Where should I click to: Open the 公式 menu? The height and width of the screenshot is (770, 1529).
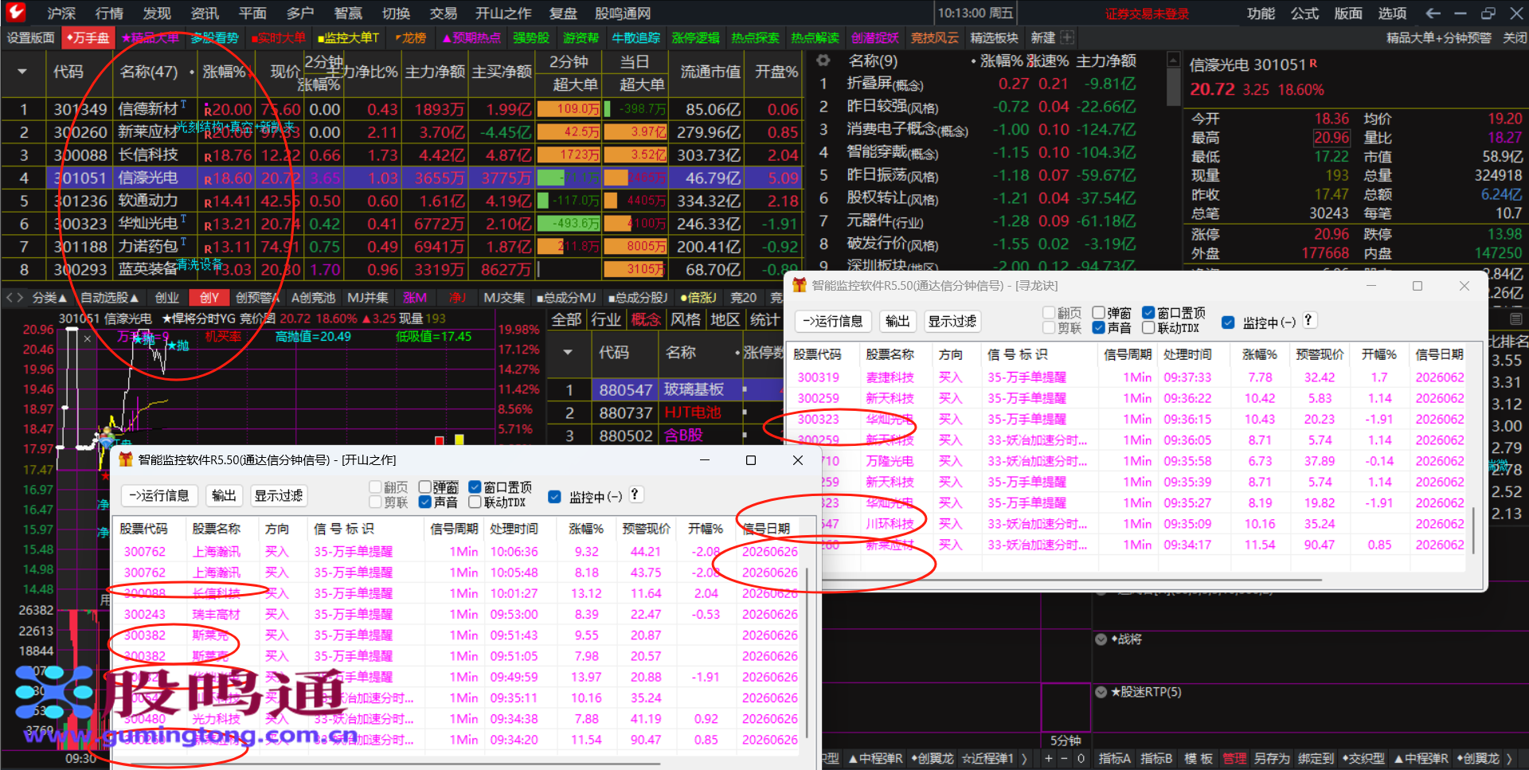coord(1305,13)
